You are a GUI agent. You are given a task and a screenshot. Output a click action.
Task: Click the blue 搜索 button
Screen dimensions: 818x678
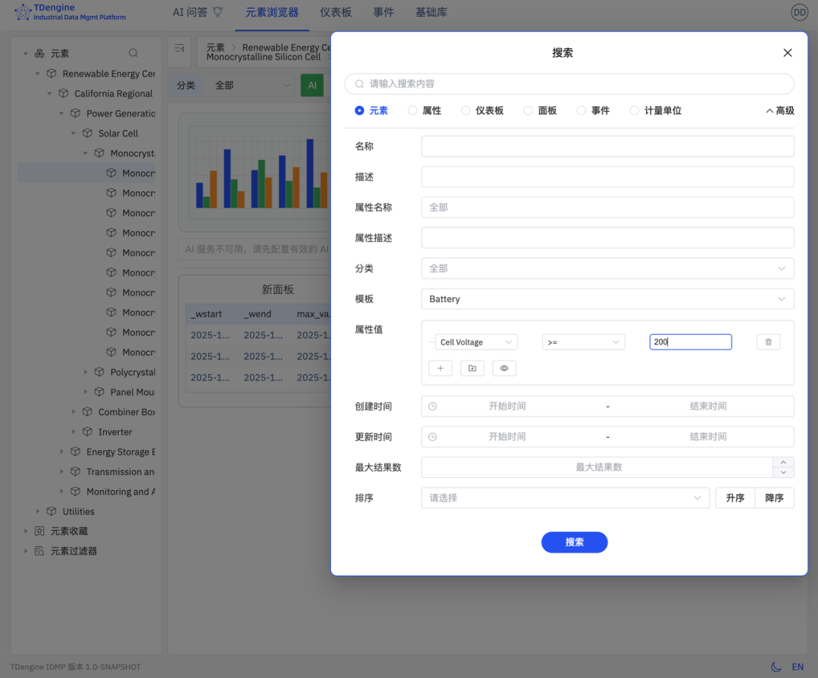coord(574,542)
